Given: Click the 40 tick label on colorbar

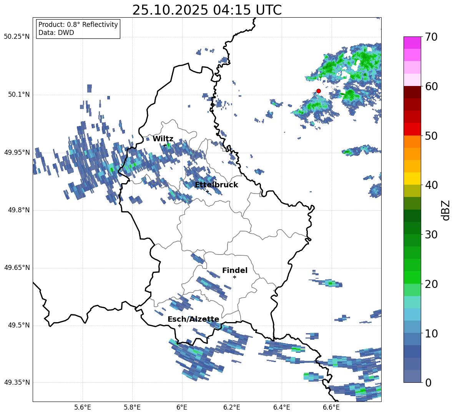Looking at the screenshot, I should pos(431,185).
